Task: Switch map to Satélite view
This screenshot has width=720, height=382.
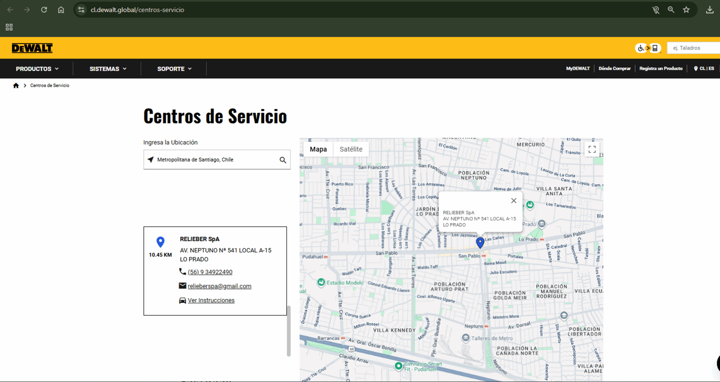Action: coord(351,149)
